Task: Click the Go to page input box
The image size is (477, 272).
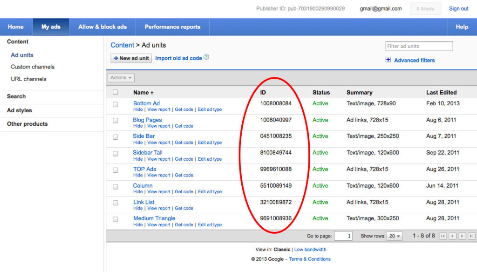Action: tap(343, 236)
